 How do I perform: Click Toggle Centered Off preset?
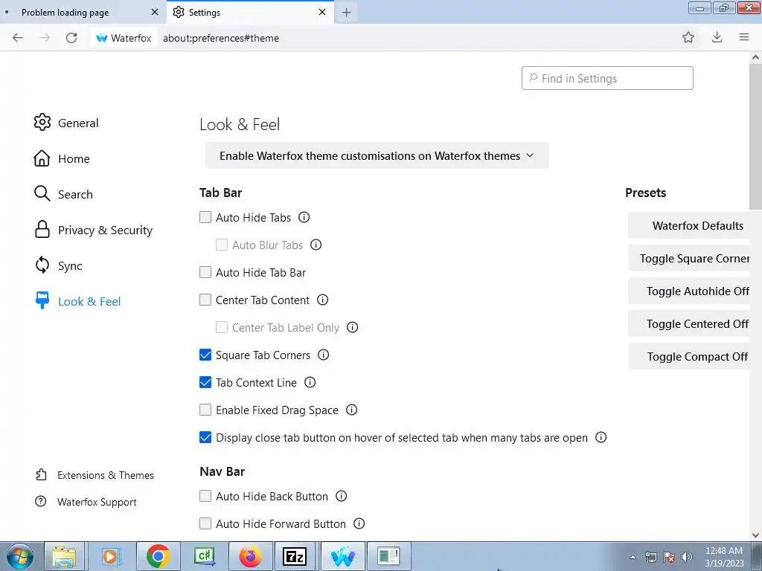[x=689, y=324]
